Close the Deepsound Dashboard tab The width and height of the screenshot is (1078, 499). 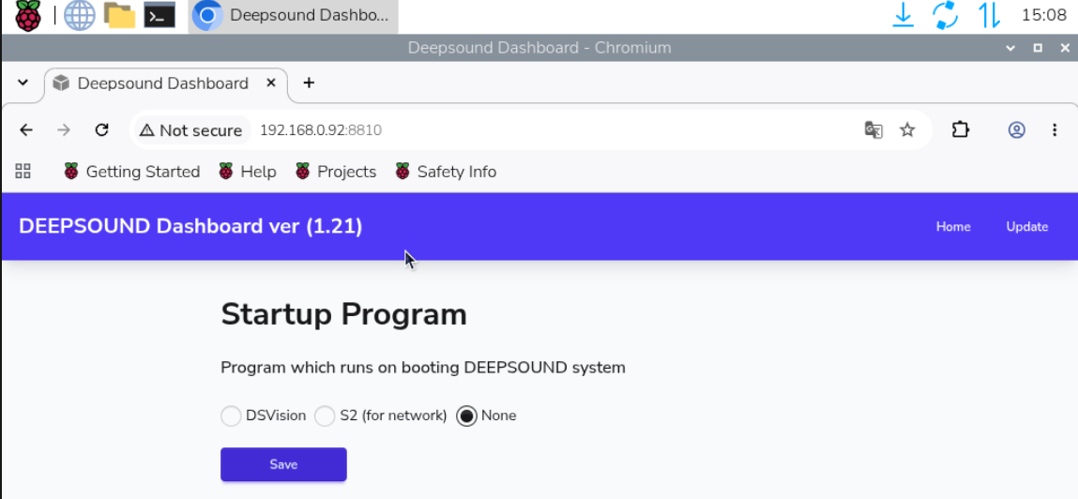pyautogui.click(x=271, y=83)
